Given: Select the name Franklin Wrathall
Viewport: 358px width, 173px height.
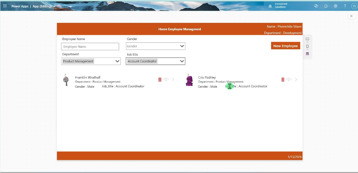Looking at the screenshot, I should tap(88, 78).
